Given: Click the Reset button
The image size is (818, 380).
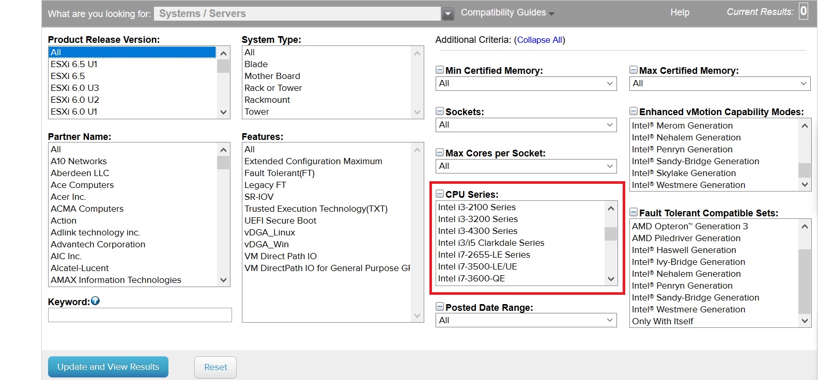Looking at the screenshot, I should point(215,367).
